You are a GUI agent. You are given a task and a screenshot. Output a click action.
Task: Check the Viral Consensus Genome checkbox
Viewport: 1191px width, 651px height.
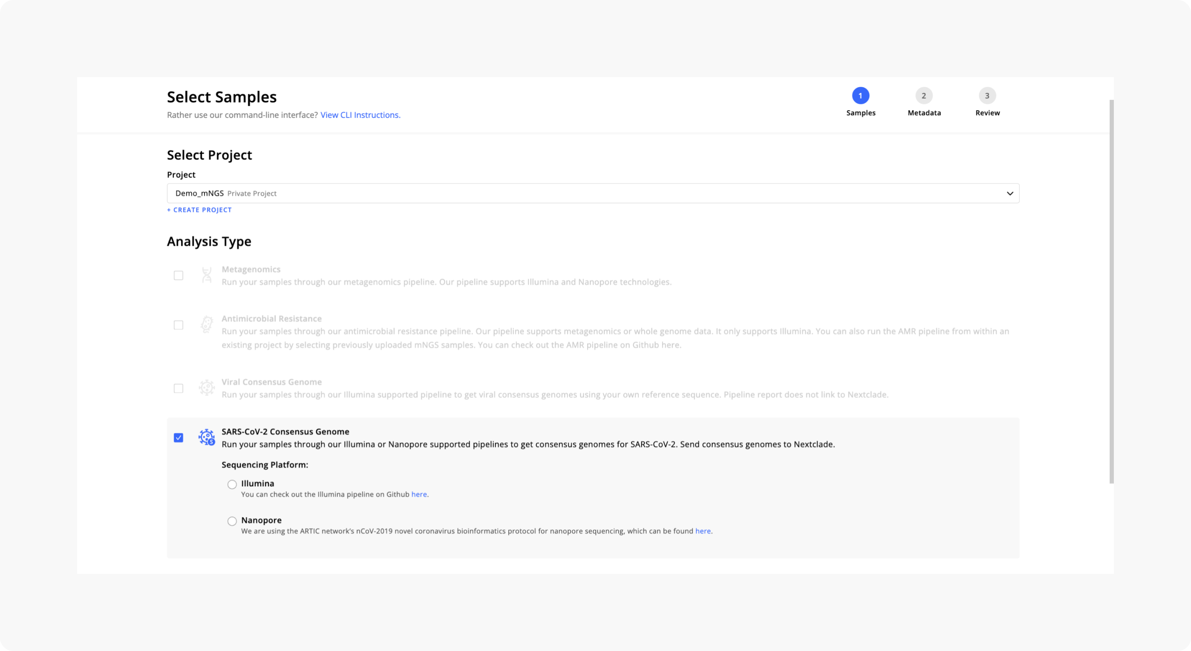[179, 388]
